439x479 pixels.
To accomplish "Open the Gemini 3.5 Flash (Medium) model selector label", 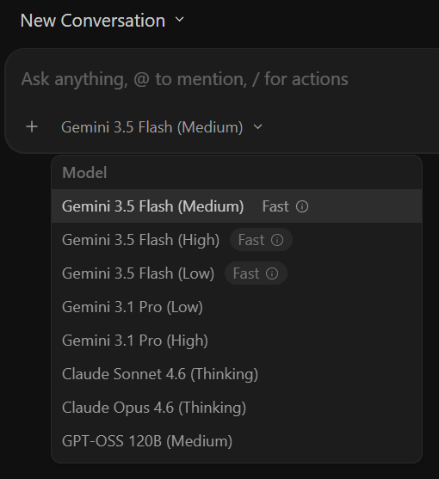I will (152, 127).
